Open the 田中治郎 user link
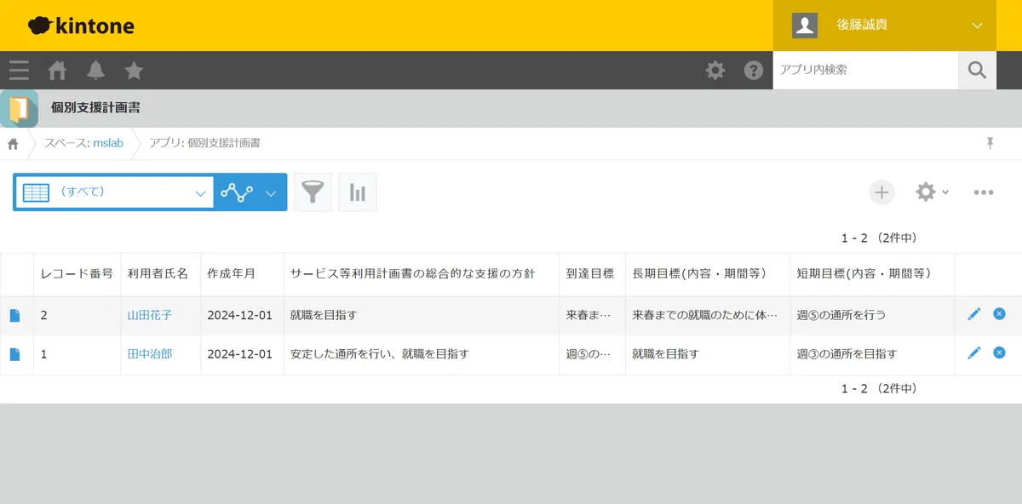The width and height of the screenshot is (1022, 504). pyautogui.click(x=150, y=354)
